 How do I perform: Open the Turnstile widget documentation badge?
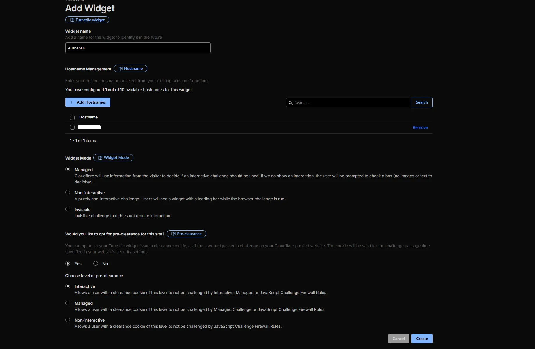(x=87, y=20)
